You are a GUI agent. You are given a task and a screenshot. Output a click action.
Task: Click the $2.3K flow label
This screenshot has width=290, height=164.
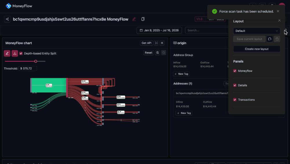(x=85, y=93)
